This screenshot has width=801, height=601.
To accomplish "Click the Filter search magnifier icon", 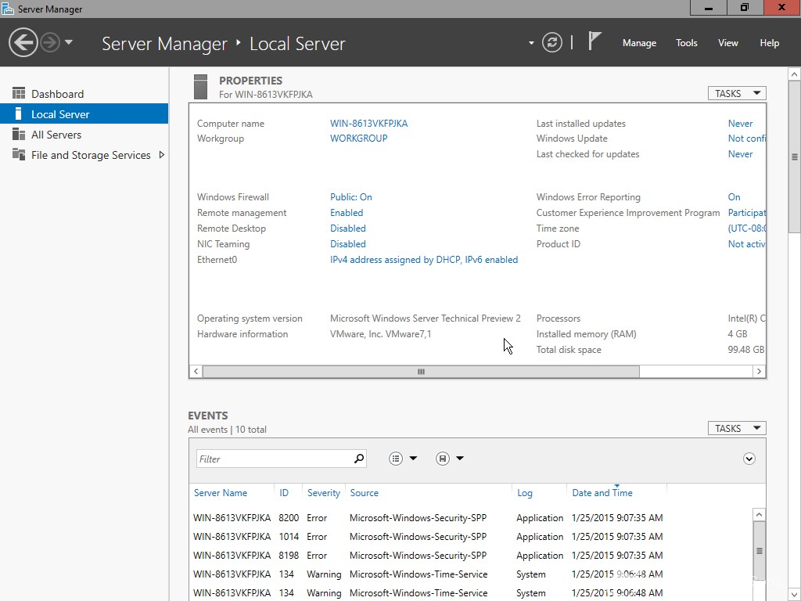I will [x=359, y=459].
